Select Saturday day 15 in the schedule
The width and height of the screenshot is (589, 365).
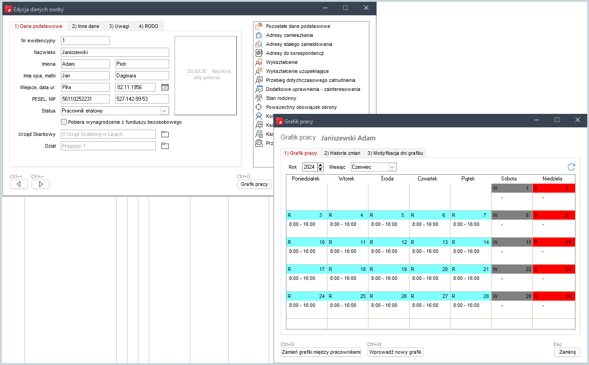[x=511, y=242]
